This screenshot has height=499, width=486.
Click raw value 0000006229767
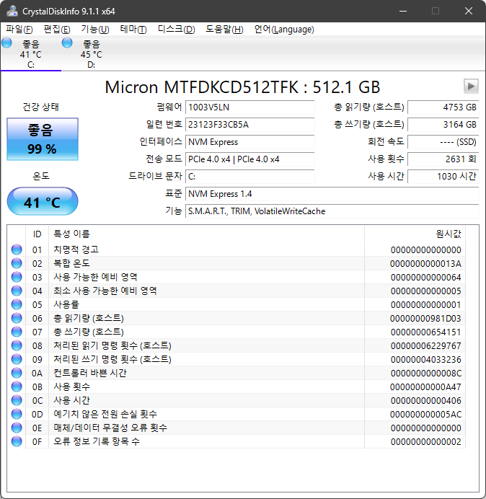click(x=425, y=346)
